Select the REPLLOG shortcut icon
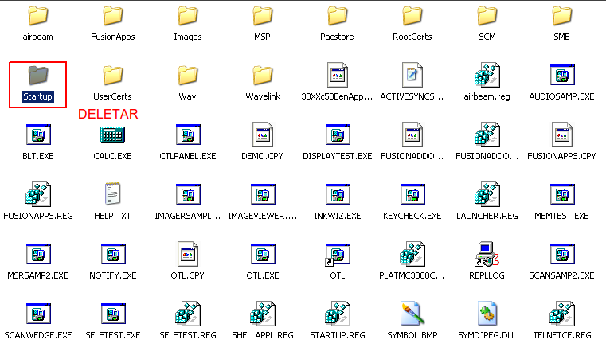This screenshot has width=606, height=359. (x=487, y=254)
